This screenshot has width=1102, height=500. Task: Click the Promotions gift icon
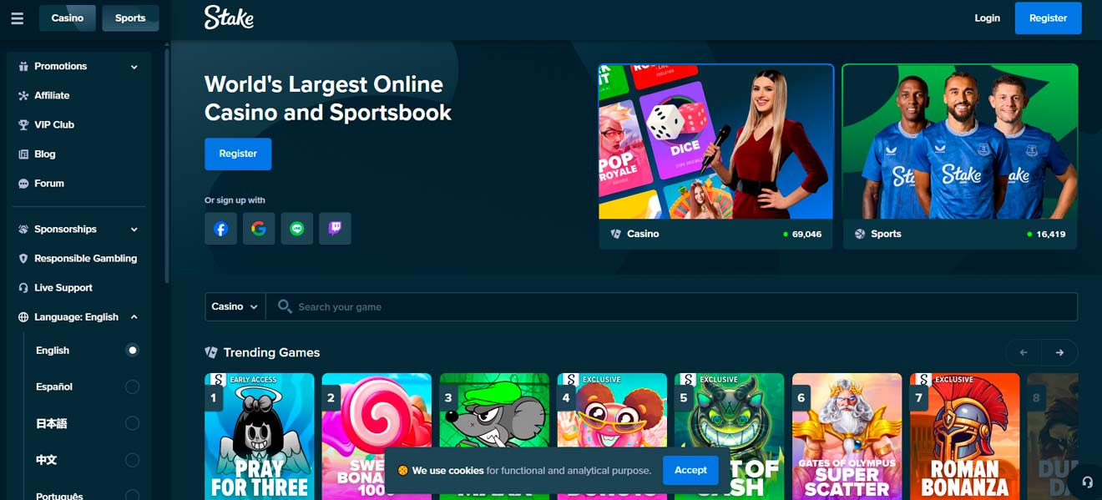point(23,66)
